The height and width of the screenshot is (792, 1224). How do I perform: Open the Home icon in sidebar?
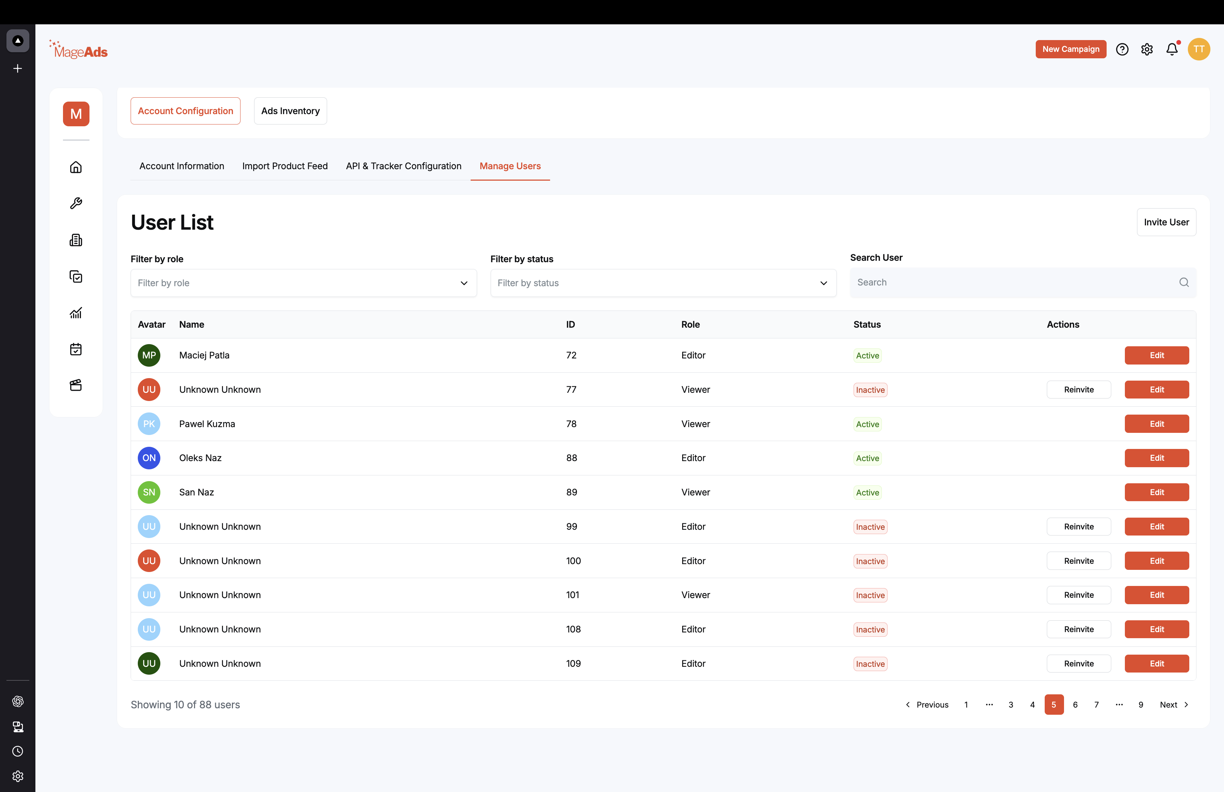[x=76, y=167]
